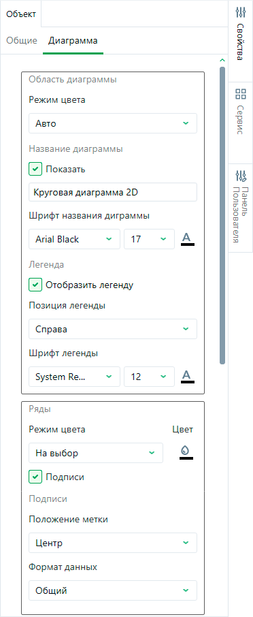The image size is (253, 617).
Task: Open legend font size 12 dropdown
Action: [x=150, y=377]
